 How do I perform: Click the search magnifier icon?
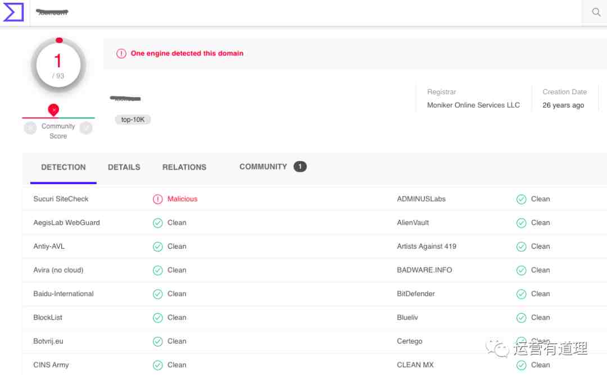596,12
